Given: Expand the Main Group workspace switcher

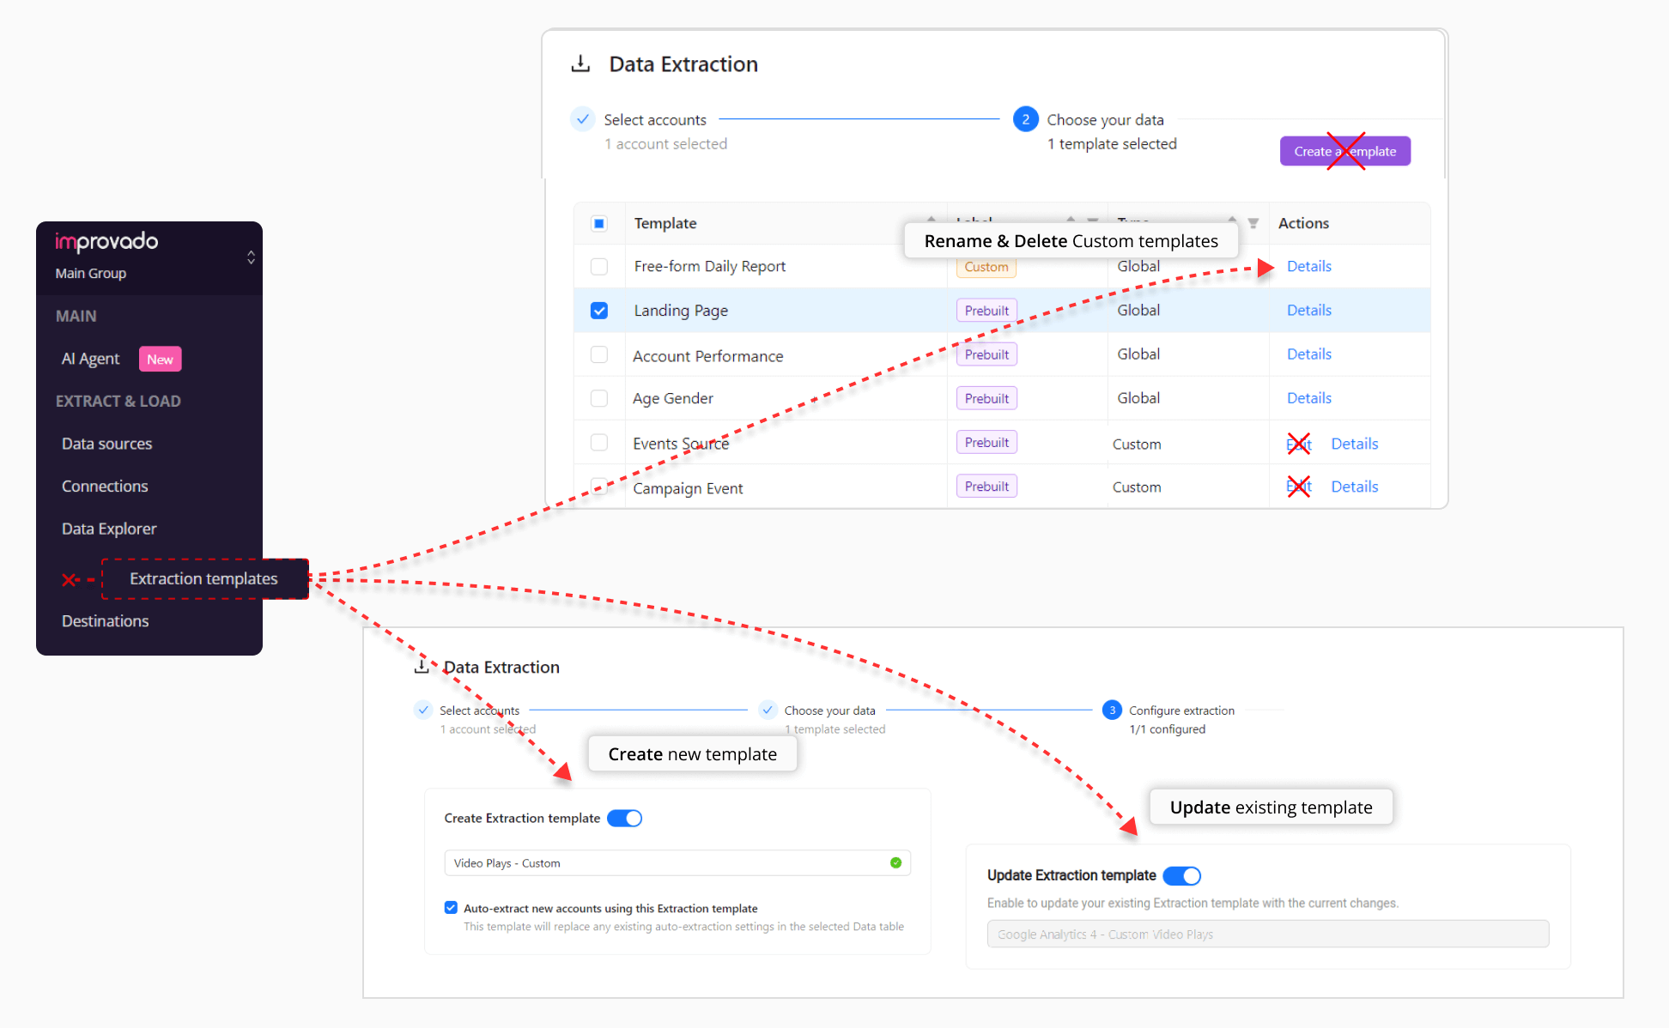Looking at the screenshot, I should 251,257.
